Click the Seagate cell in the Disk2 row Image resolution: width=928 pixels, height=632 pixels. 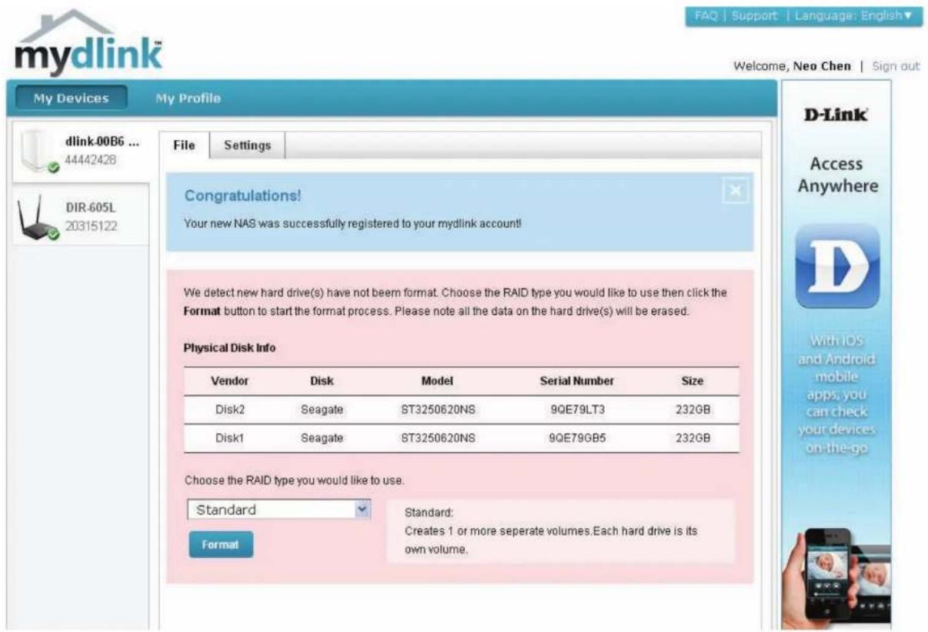pyautogui.click(x=322, y=410)
